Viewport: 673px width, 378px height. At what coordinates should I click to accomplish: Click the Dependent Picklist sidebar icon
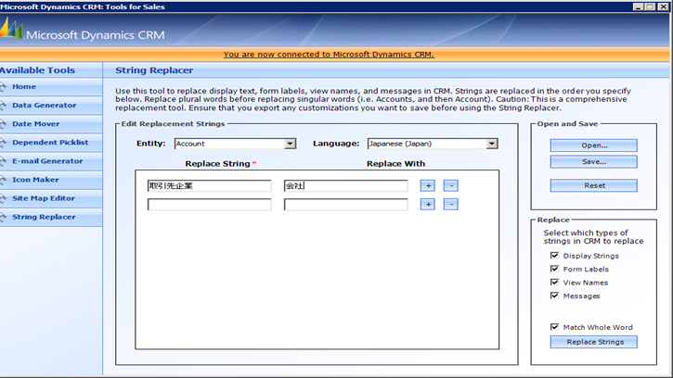(3, 143)
